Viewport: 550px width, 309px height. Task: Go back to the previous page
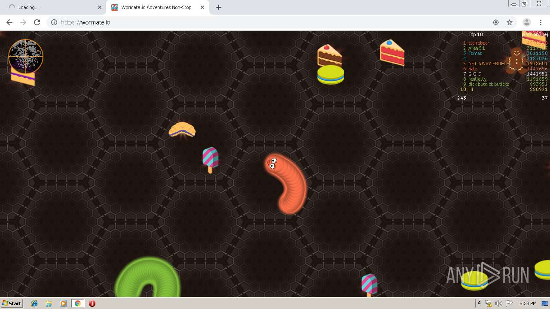click(9, 22)
